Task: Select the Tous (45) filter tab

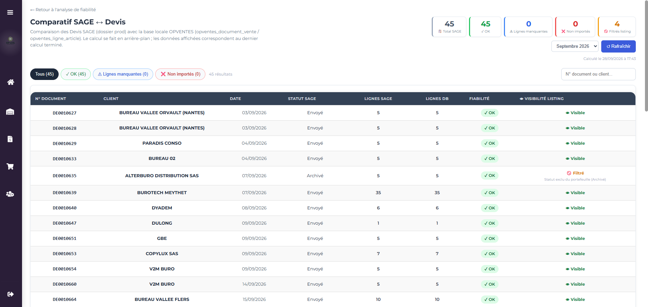Action: pyautogui.click(x=44, y=74)
